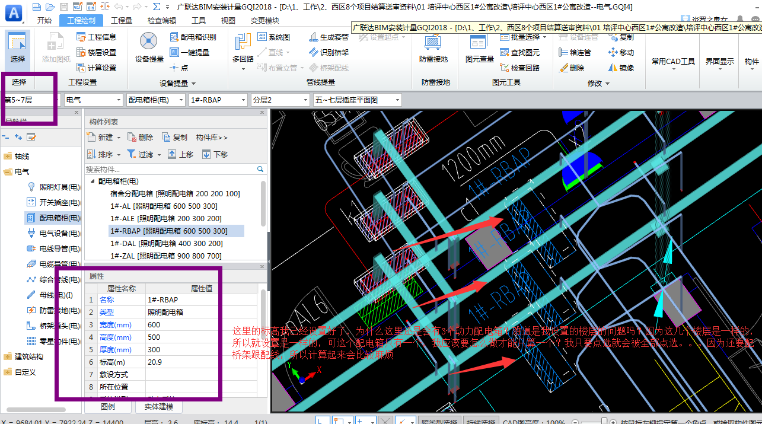The width and height of the screenshot is (762, 424).
Task: Click 检查回路 check circuit tool
Action: click(x=520, y=68)
